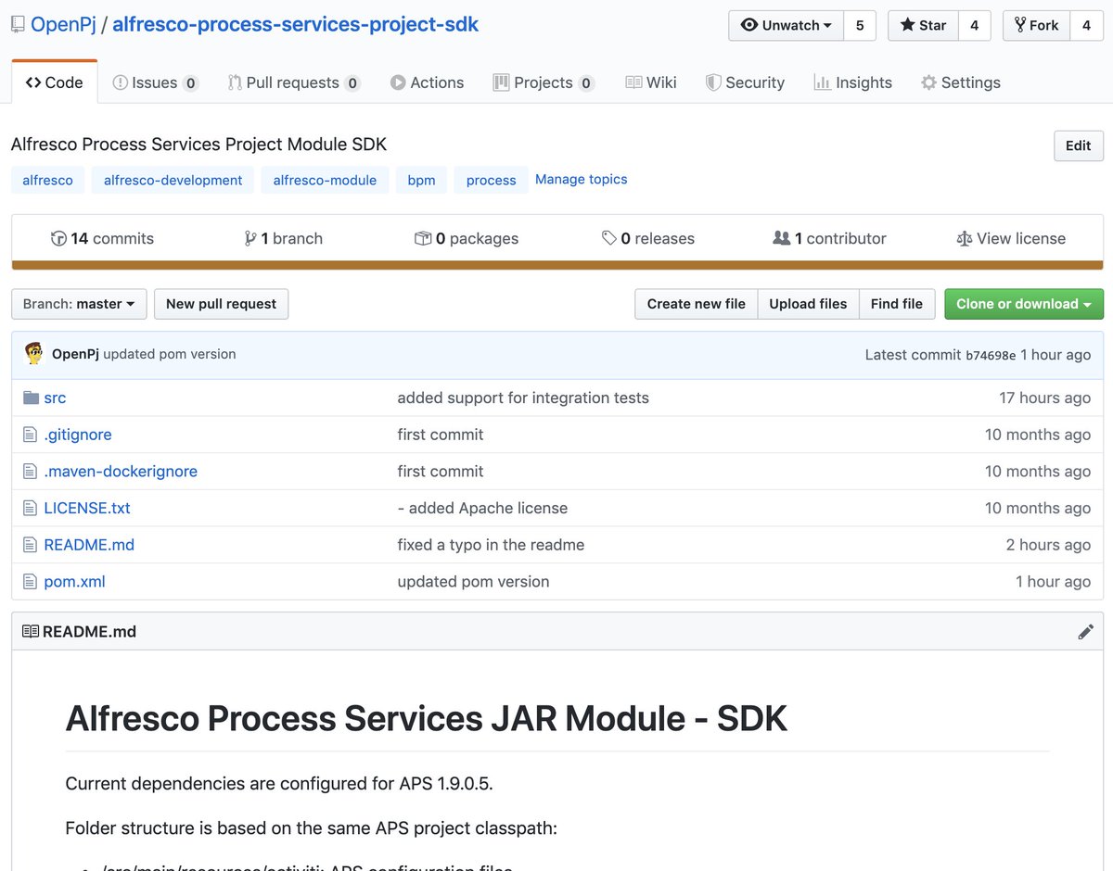Open the Pull requests tab
This screenshot has width=1113, height=871.
(294, 82)
